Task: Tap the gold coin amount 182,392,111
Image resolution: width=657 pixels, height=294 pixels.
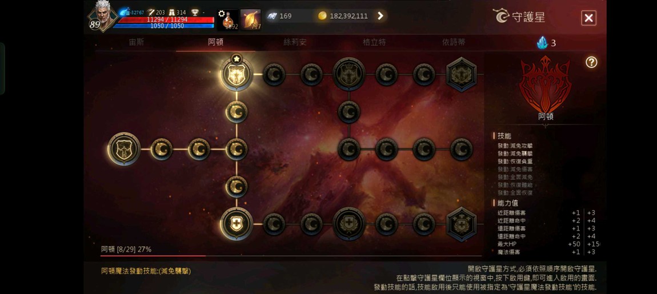Action: coord(348,16)
